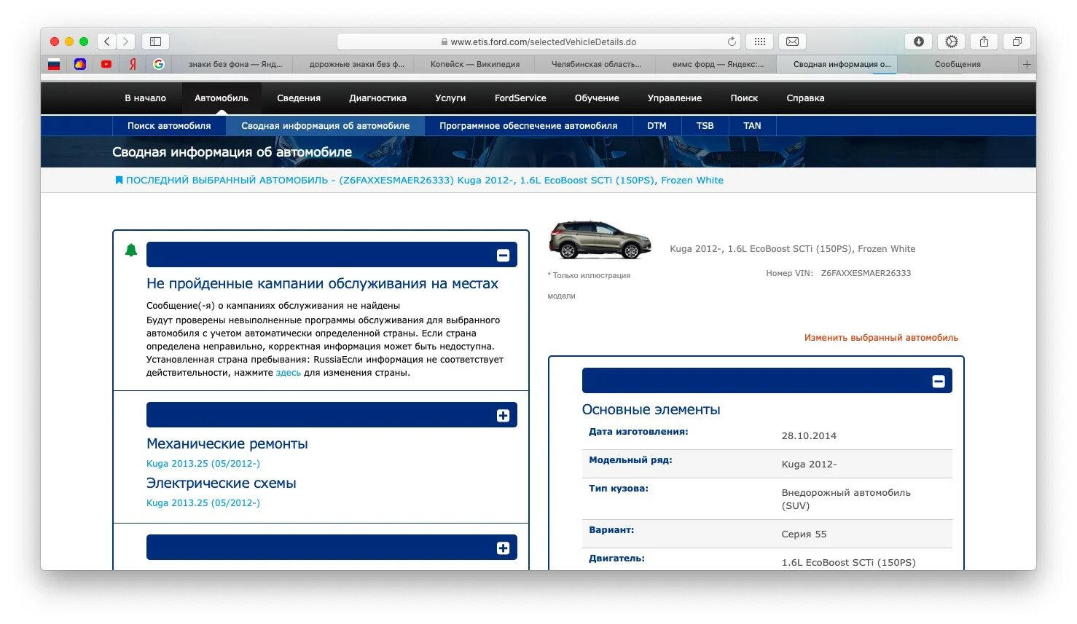Open the Справка menu

coord(805,98)
